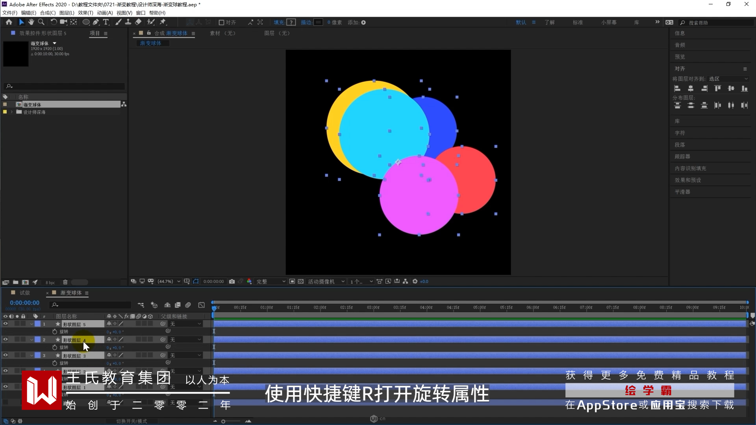Select the Pen tool in toolbar
756x425 pixels.
pos(96,22)
